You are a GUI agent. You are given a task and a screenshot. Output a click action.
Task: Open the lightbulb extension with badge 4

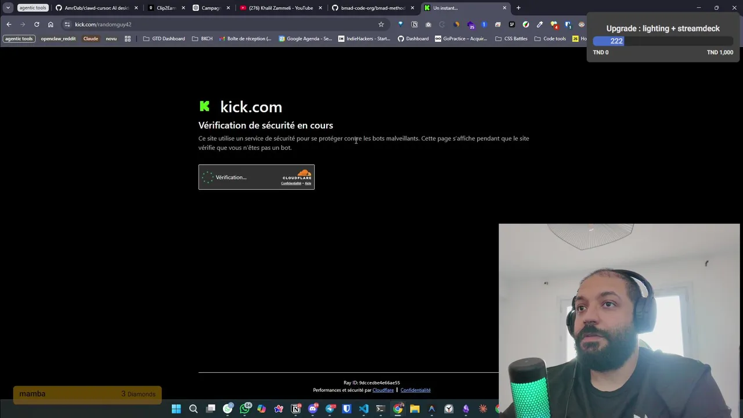pos(554,25)
